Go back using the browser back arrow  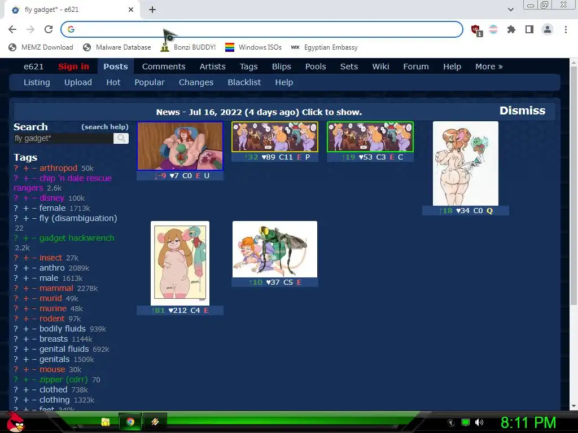[x=12, y=29]
